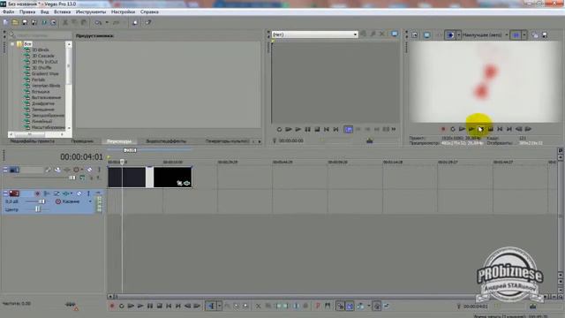Open the Вид menu
This screenshot has width=565, height=318.
[45, 11]
